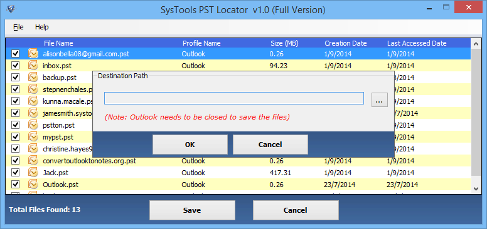Select the file name convertoutlooktonotes.org.pst

[90, 161]
